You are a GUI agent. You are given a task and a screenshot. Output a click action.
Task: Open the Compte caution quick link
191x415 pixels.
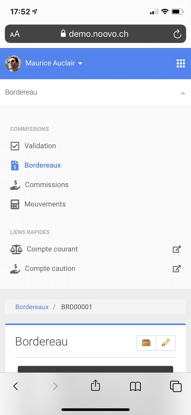click(50, 269)
